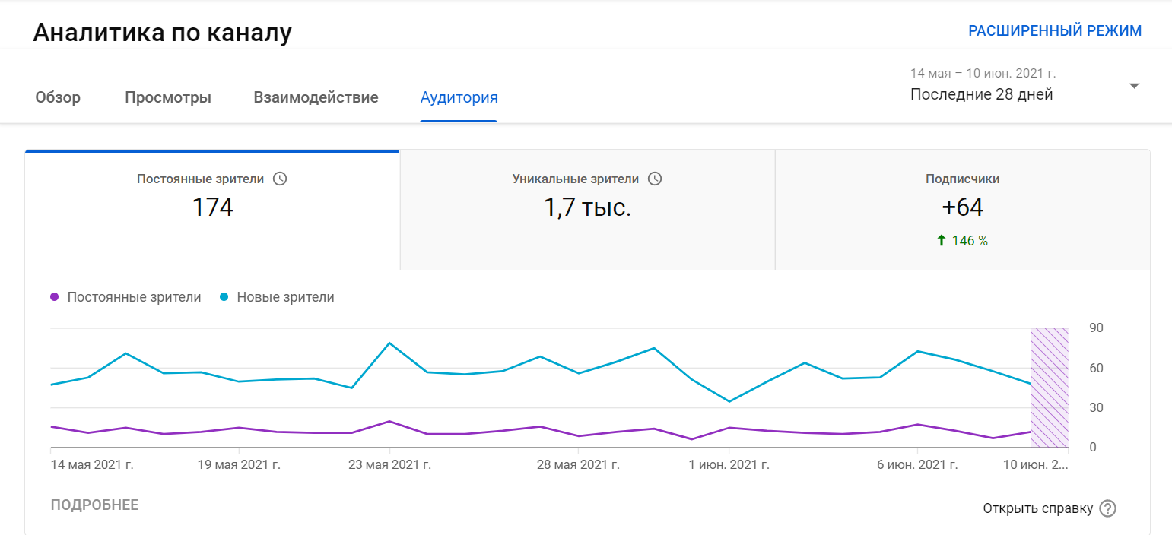Open the Взаимодействие tab
Image resolution: width=1172 pixels, height=535 pixels.
click(x=316, y=98)
